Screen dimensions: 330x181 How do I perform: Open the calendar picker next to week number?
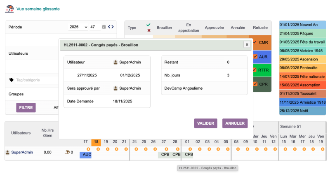[x=104, y=27]
